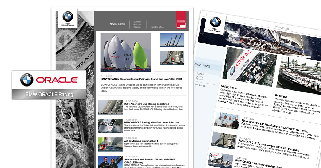
Task: Open 'BMW ORACLE Racing wins first race of the day'
Action: tap(151, 122)
